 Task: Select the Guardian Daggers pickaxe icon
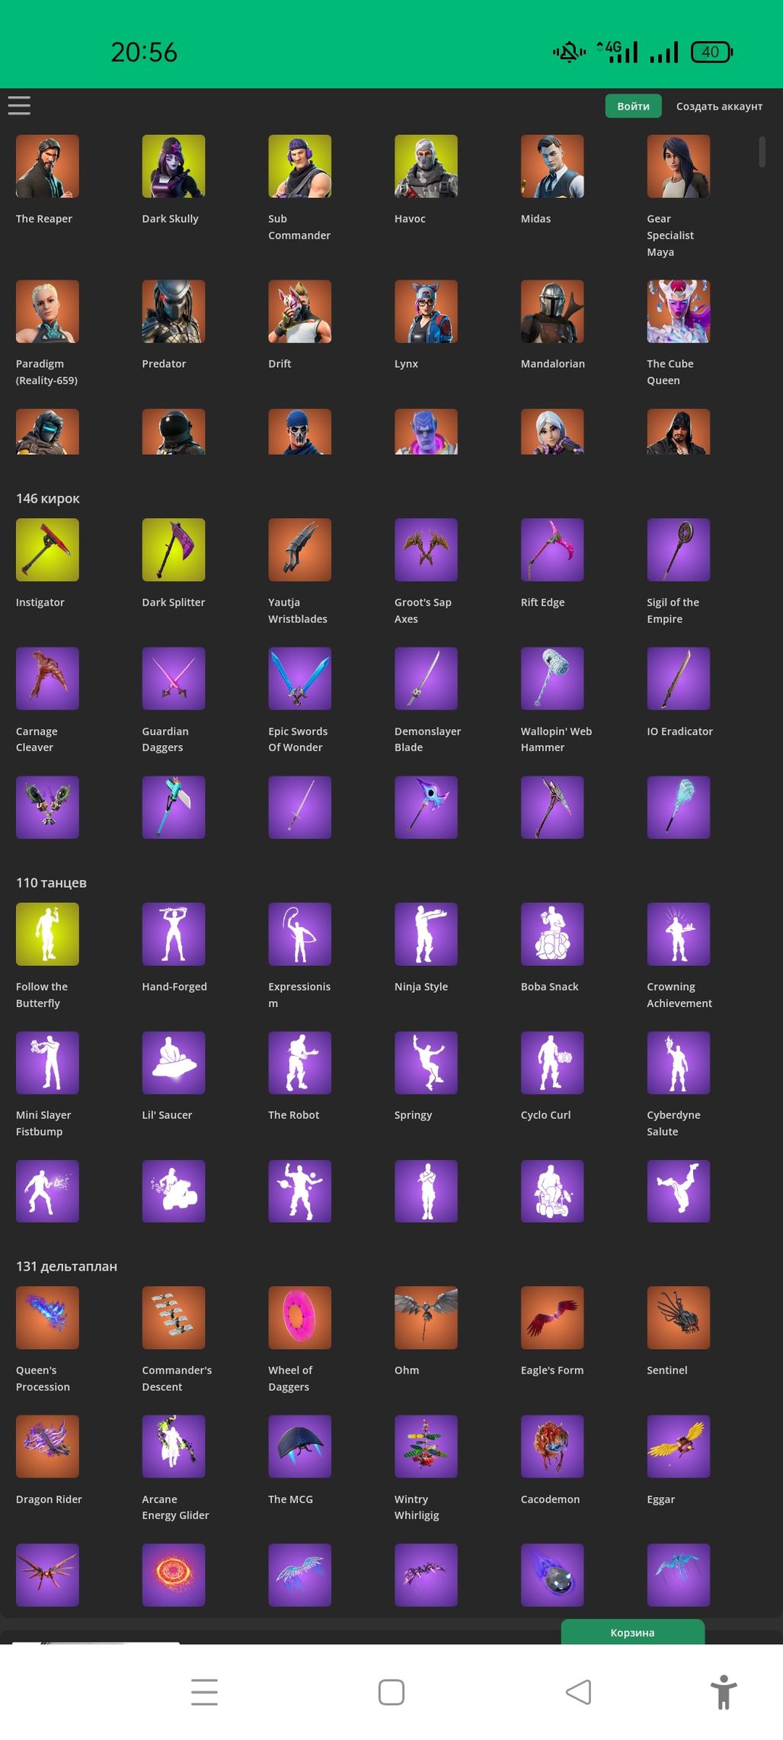(x=174, y=678)
